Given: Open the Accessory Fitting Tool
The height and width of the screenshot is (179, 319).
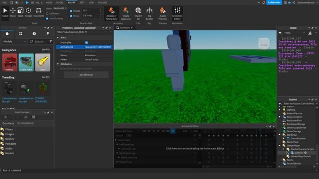Looking at the screenshot, I should pos(111,13).
